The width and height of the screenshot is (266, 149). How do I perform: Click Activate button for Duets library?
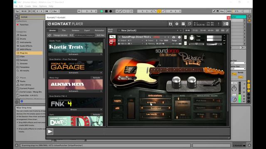coord(96,115)
